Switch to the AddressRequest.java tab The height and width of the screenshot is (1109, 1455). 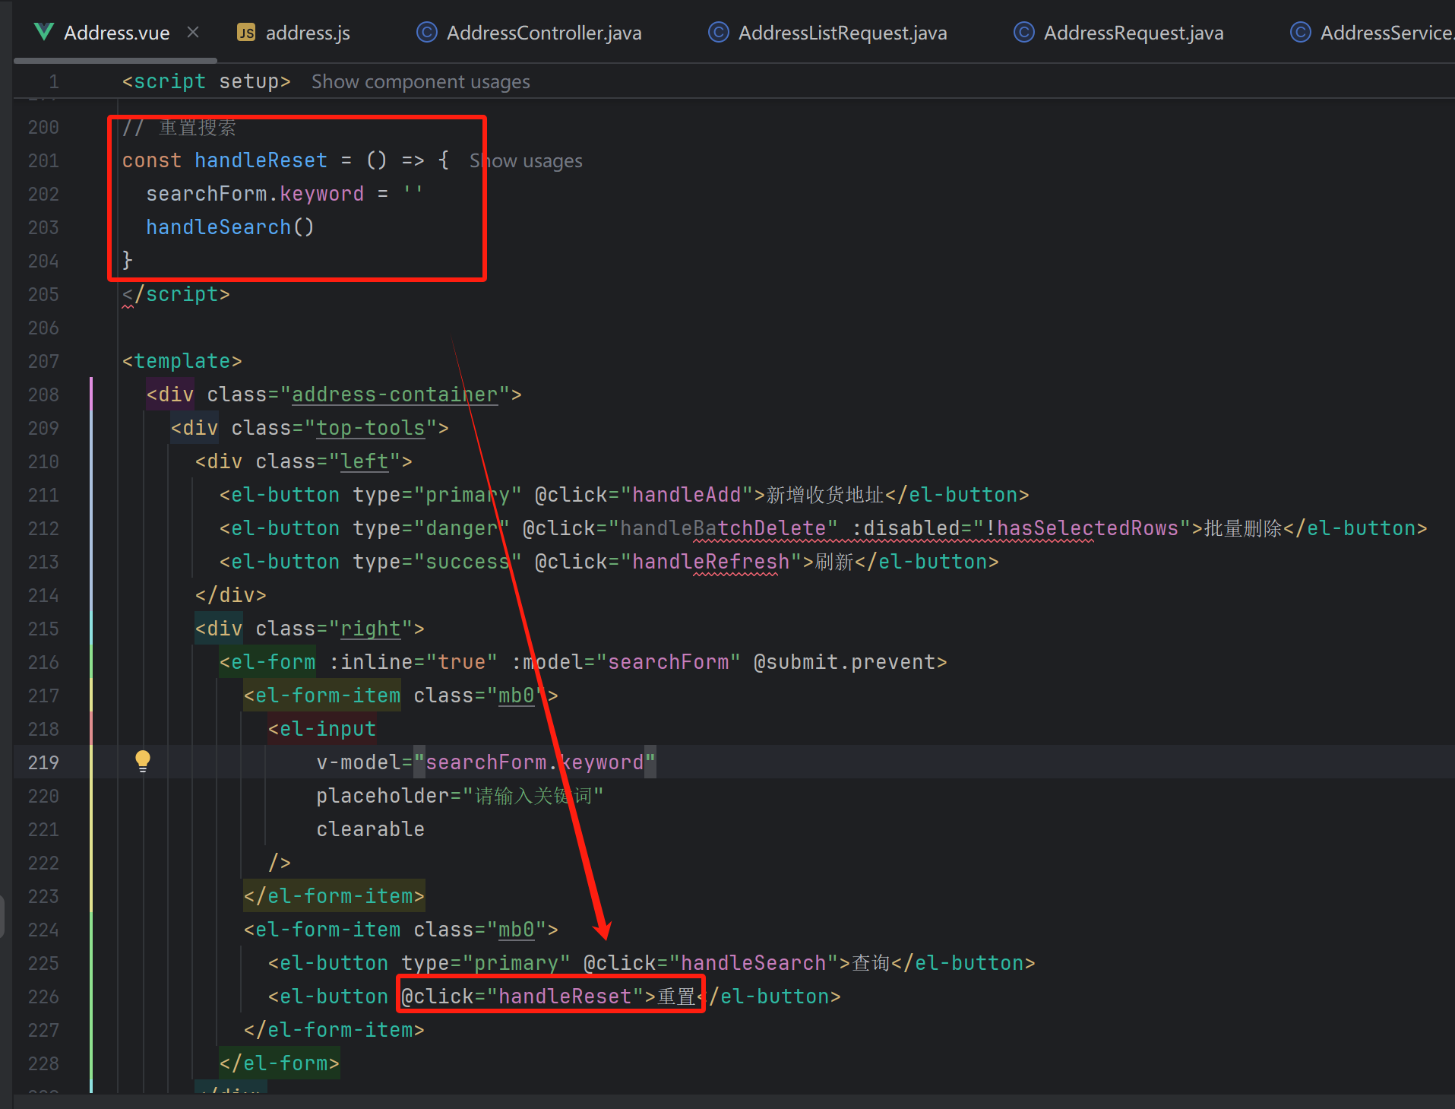tap(1118, 33)
